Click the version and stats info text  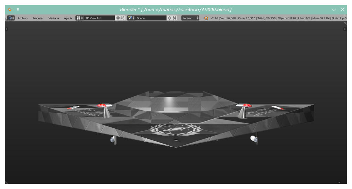click(x=278, y=18)
